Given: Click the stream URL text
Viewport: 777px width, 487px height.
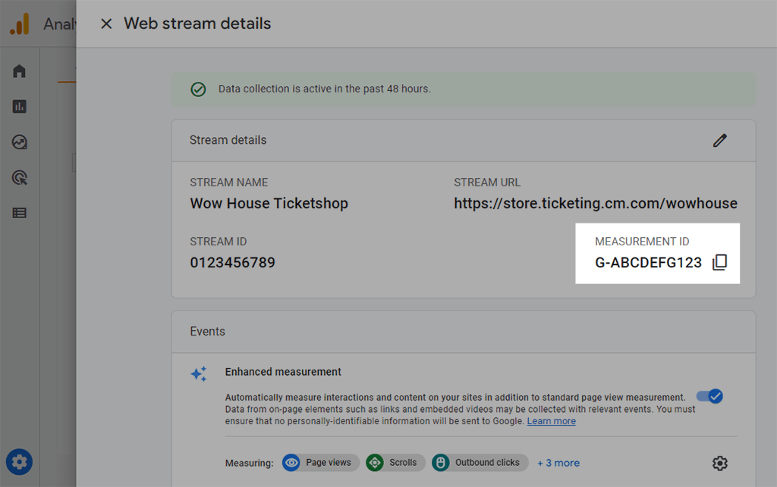Looking at the screenshot, I should coord(595,203).
